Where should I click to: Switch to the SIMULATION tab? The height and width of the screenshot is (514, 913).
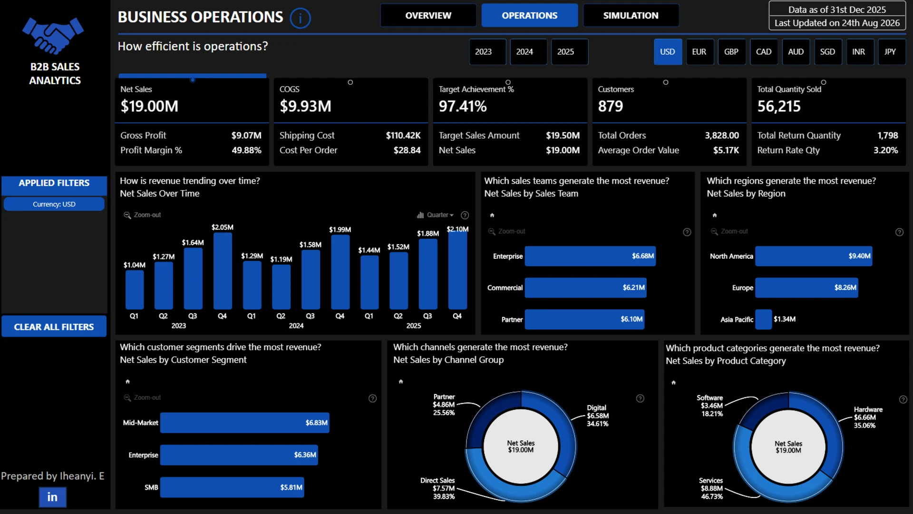pyautogui.click(x=631, y=15)
